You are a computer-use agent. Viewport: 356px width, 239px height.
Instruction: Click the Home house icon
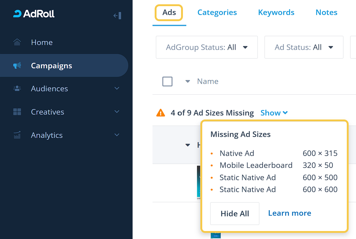[x=17, y=42]
